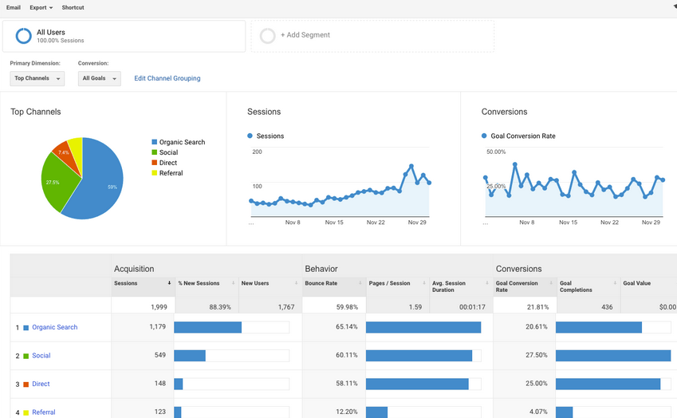Image resolution: width=677 pixels, height=418 pixels.
Task: Click the green Social pie slice
Action: point(56,183)
